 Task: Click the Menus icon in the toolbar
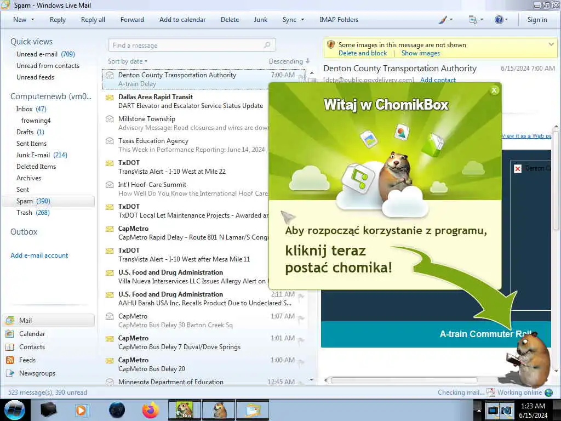tap(473, 20)
